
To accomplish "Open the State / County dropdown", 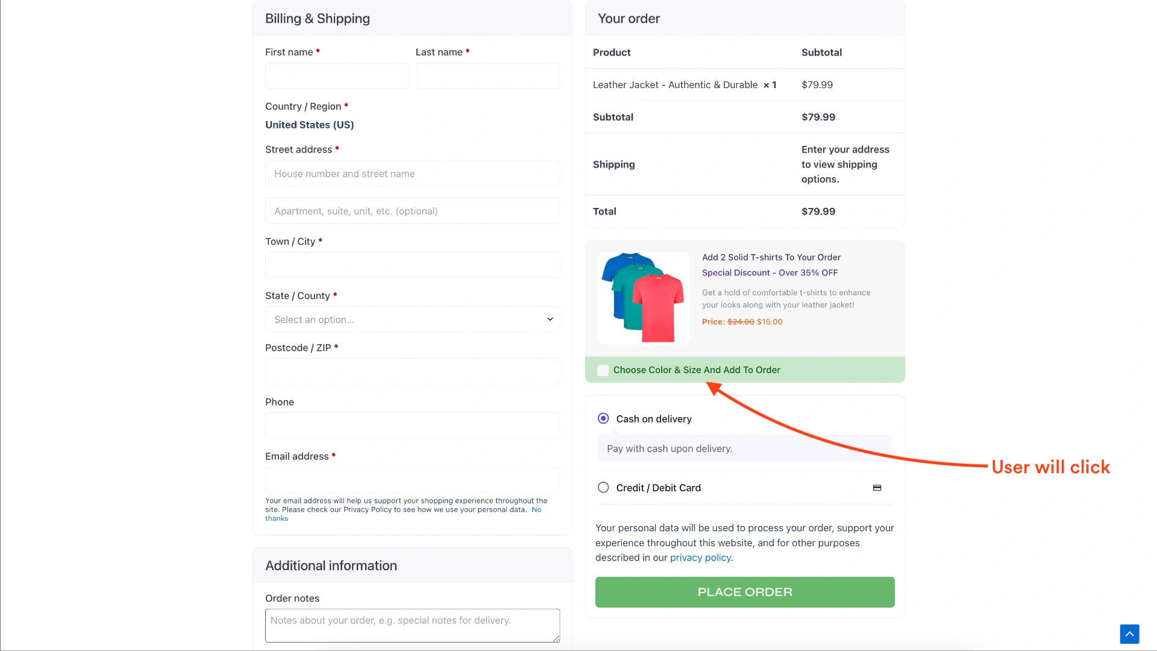I will 412,319.
